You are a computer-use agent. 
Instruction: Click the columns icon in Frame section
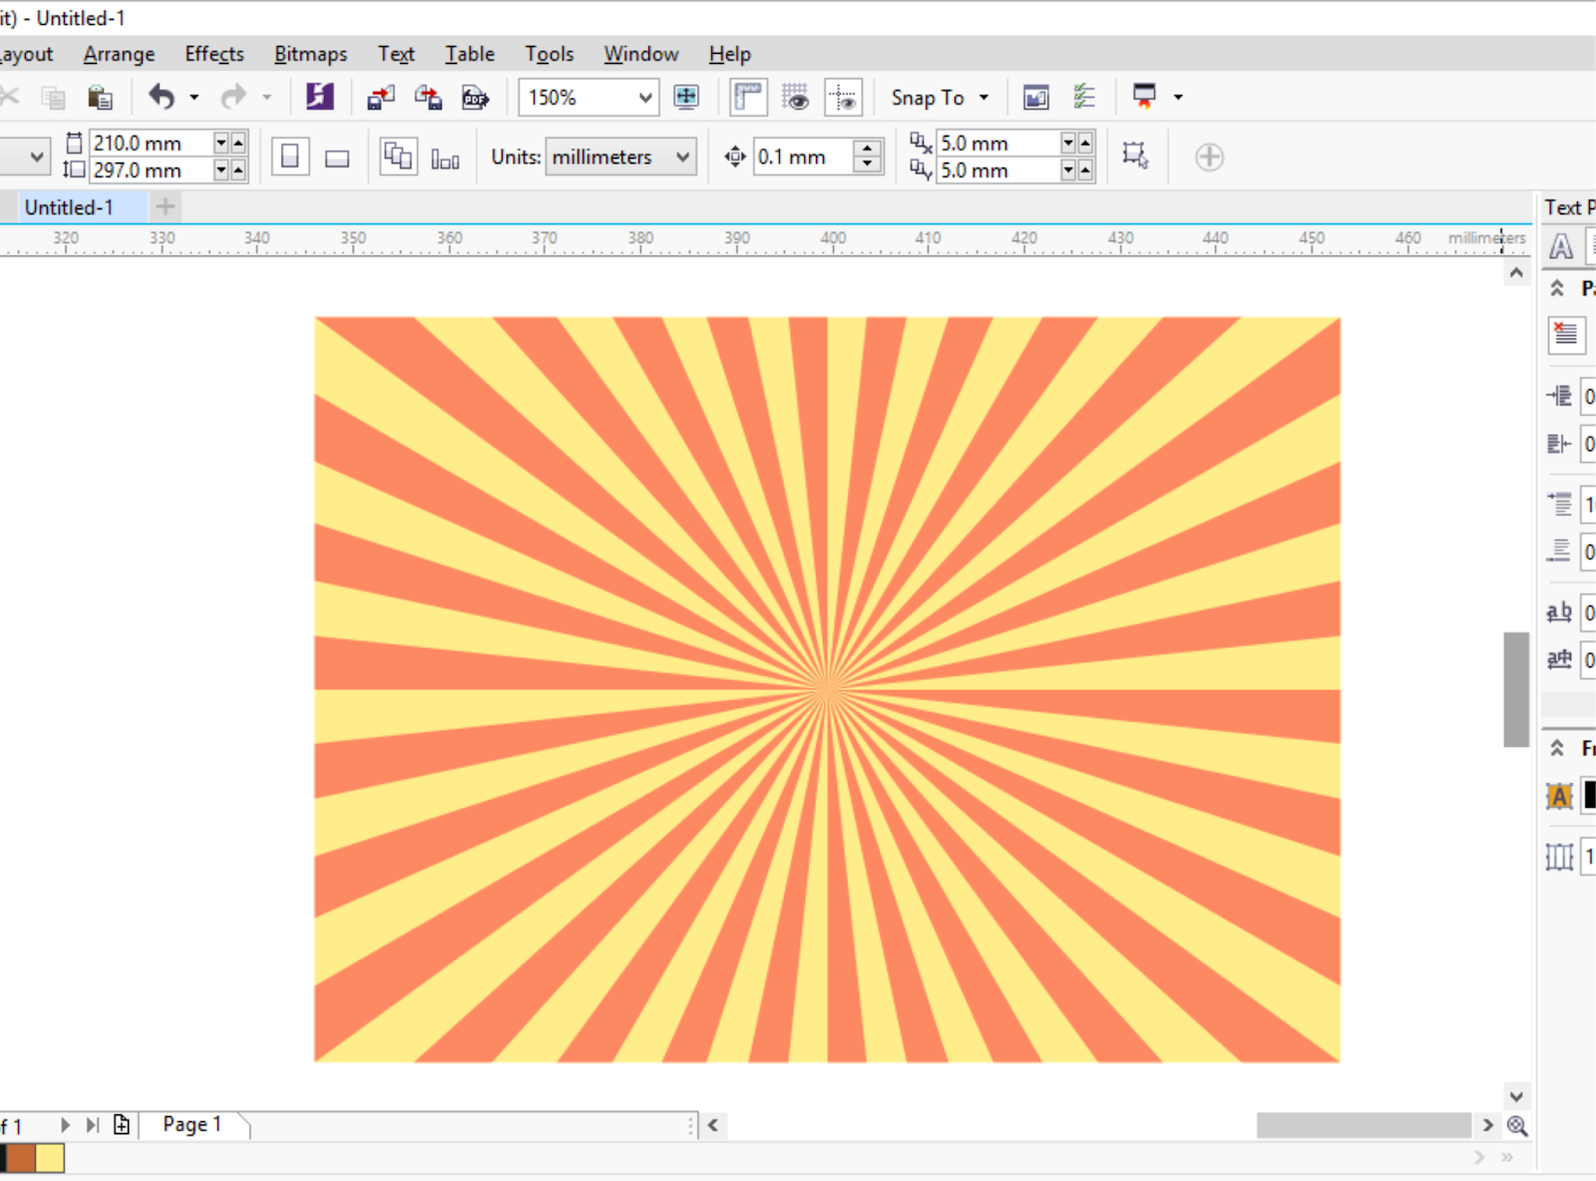click(1559, 856)
